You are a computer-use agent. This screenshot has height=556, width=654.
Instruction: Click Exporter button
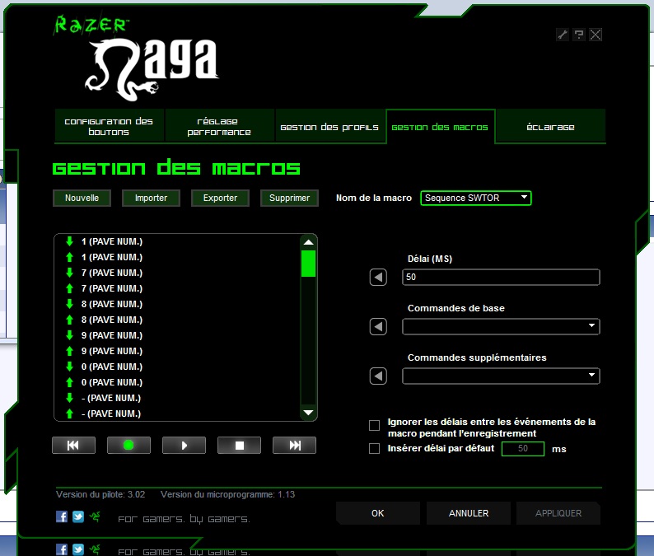coord(220,199)
